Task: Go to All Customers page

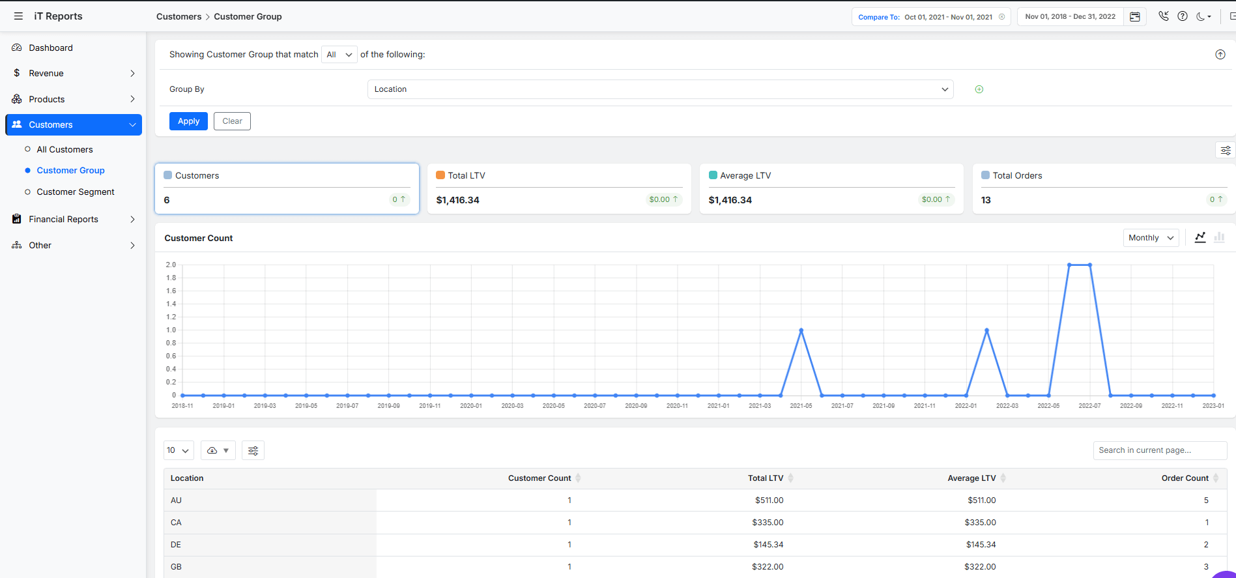Action: point(65,150)
